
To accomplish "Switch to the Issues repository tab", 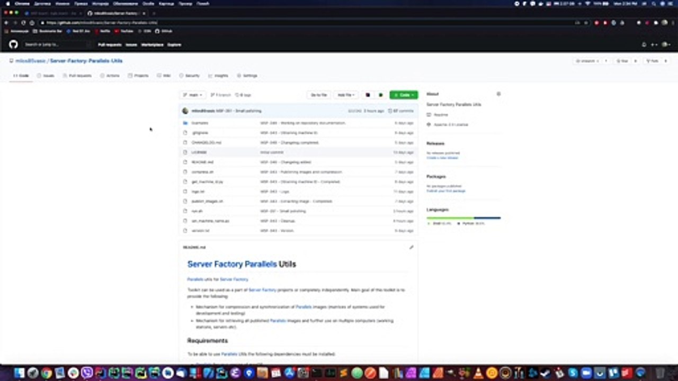I will [x=46, y=76].
